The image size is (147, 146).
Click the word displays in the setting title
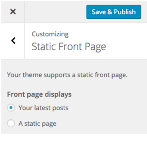point(58,95)
